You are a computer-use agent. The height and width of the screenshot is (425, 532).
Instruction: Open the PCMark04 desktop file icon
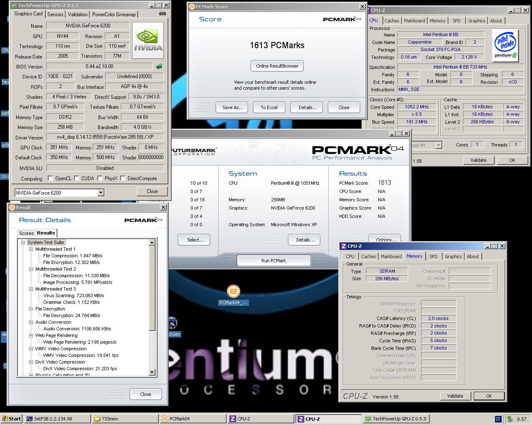pos(233,295)
